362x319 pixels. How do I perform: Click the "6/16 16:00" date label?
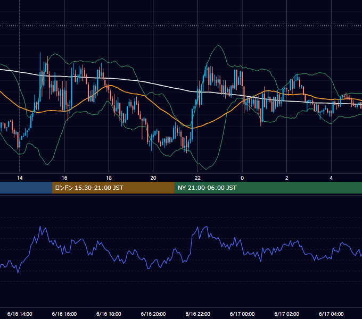pos(64,314)
